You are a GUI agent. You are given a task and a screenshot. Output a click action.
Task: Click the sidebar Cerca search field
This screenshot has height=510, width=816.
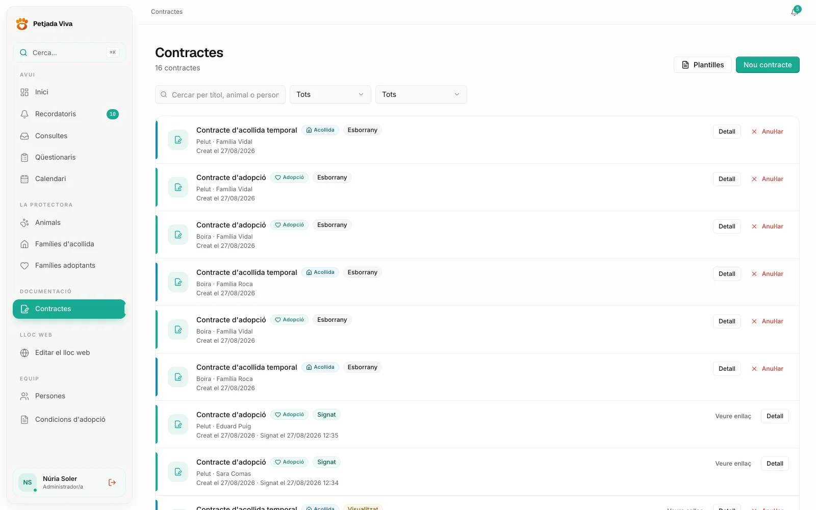(x=69, y=53)
